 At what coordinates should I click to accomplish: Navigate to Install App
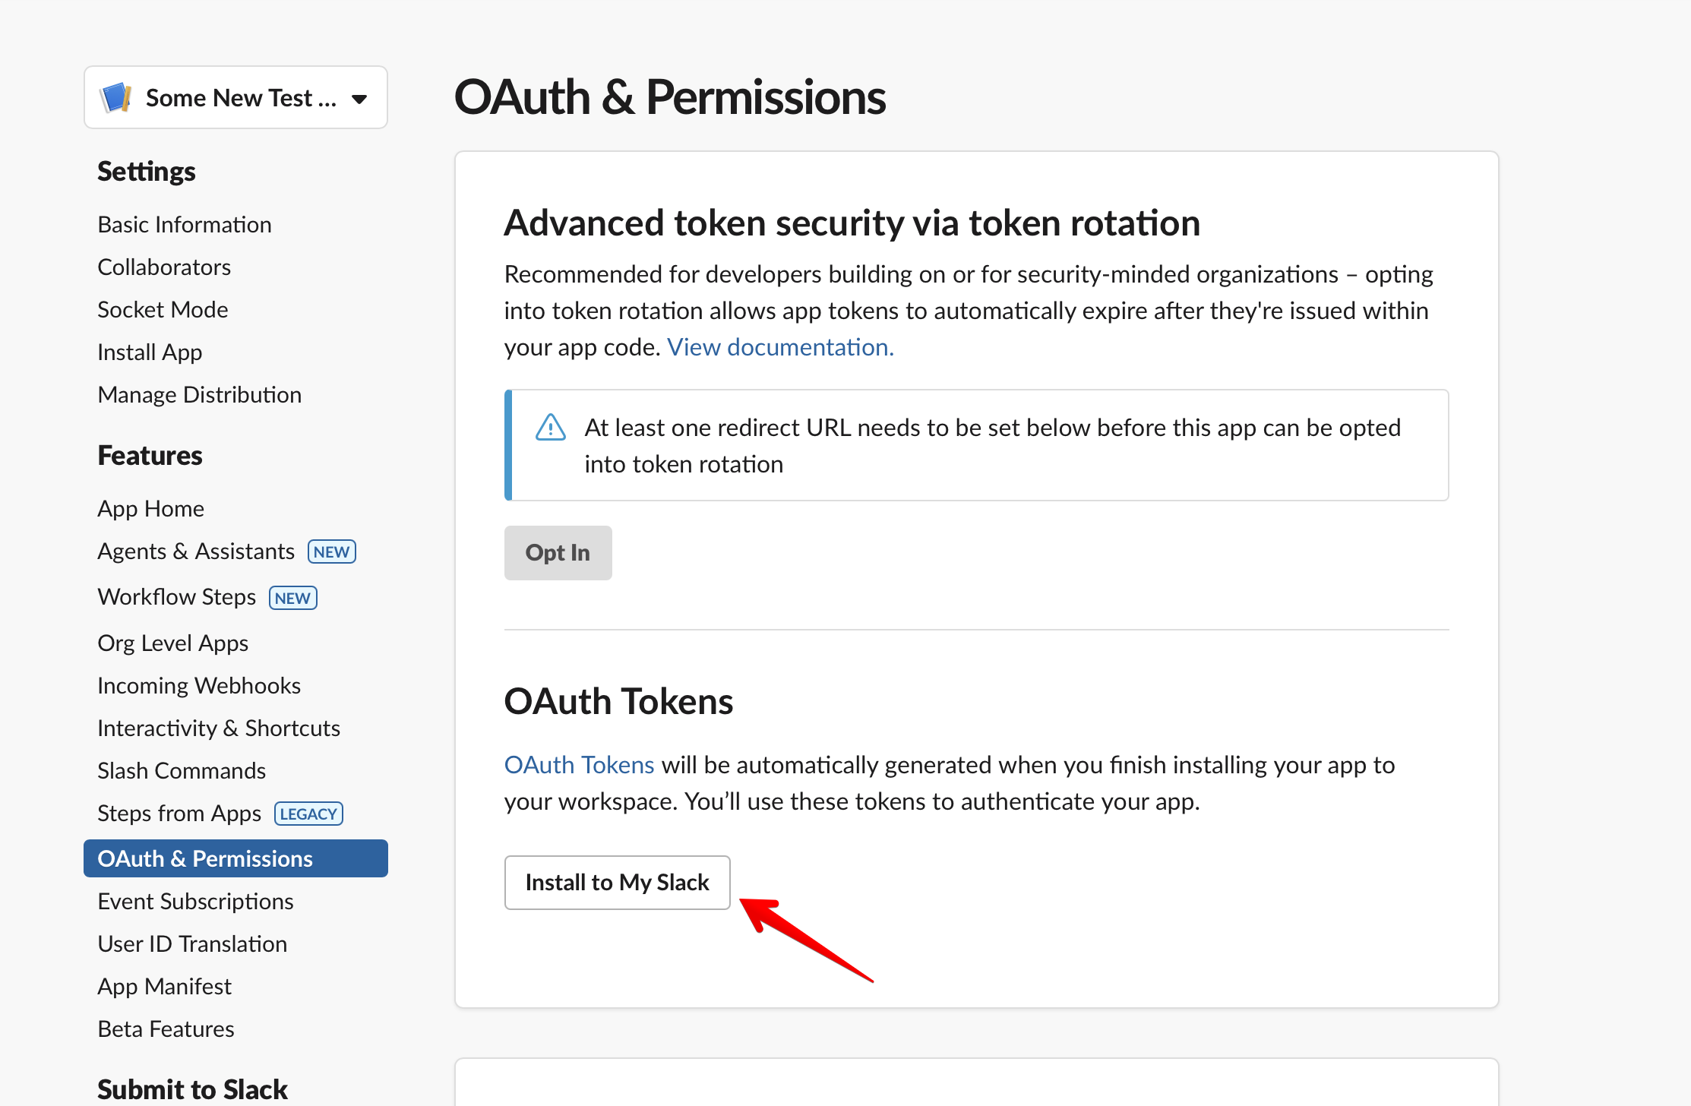point(150,352)
